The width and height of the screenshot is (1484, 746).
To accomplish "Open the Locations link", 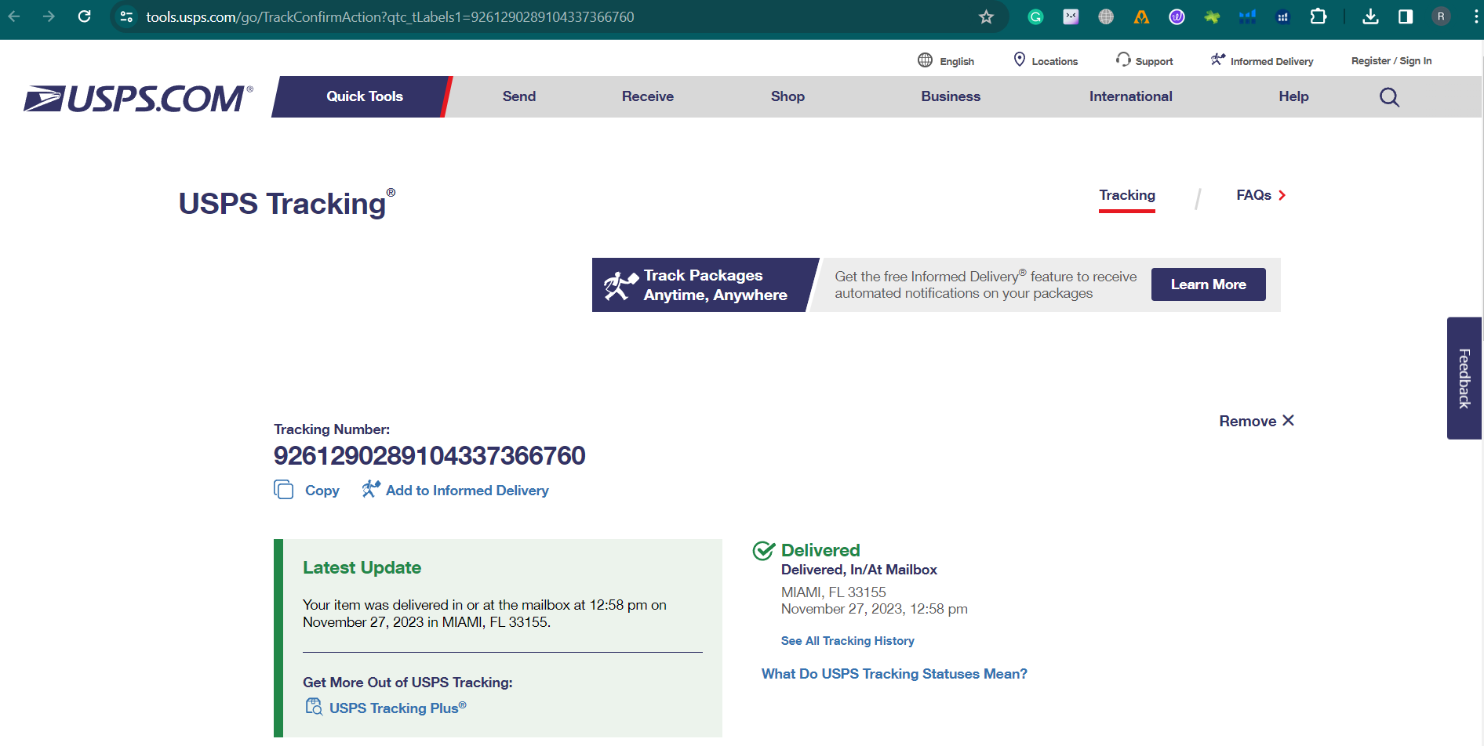I will click(x=1054, y=61).
